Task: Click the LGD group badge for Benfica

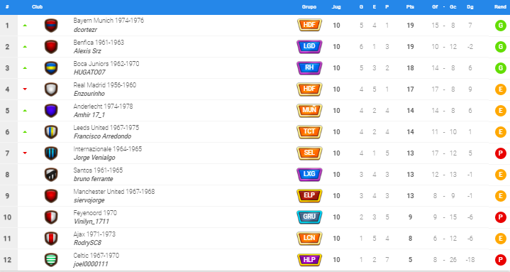Action: click(309, 47)
